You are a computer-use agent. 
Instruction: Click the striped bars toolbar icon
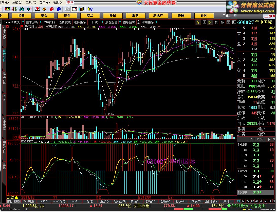15,9
